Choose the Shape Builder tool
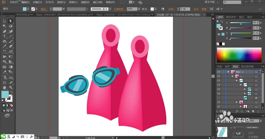 coord(5,62)
